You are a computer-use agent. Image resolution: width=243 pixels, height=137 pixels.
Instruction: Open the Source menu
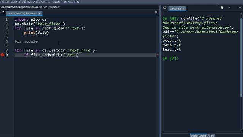point(22,2)
